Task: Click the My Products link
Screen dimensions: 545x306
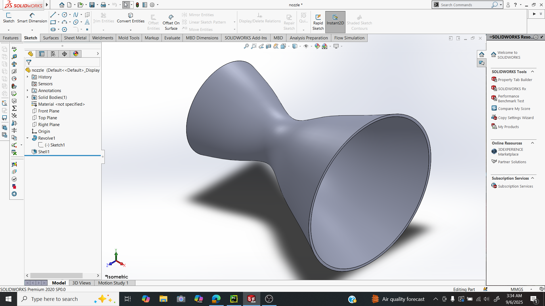Action: point(508,127)
